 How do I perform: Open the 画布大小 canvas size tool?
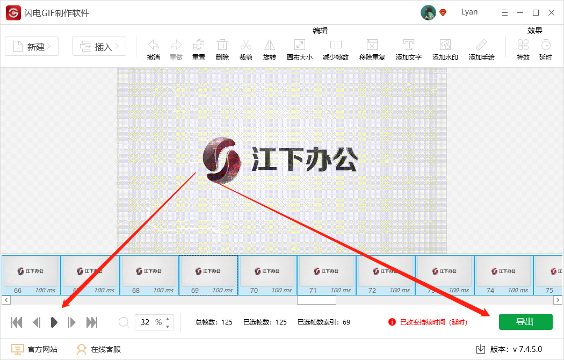[x=300, y=45]
